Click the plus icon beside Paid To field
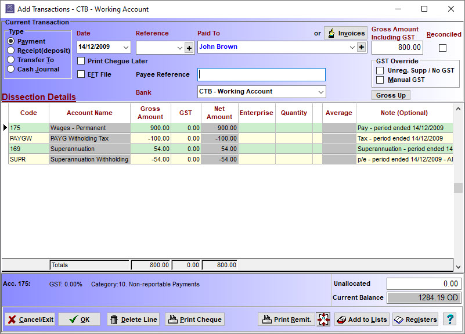The height and width of the screenshot is (334, 465). click(361, 47)
